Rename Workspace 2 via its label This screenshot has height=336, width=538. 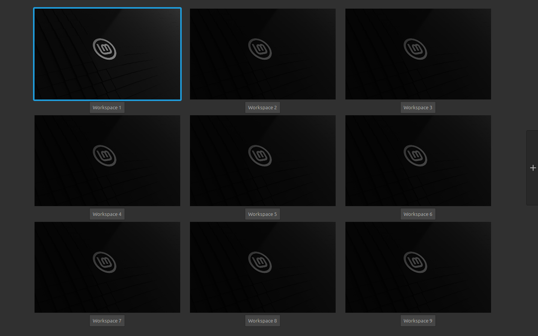262,107
